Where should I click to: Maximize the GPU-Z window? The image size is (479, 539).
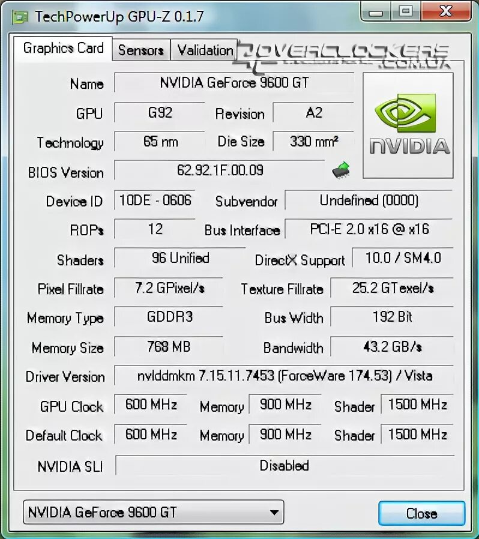tap(406, 11)
